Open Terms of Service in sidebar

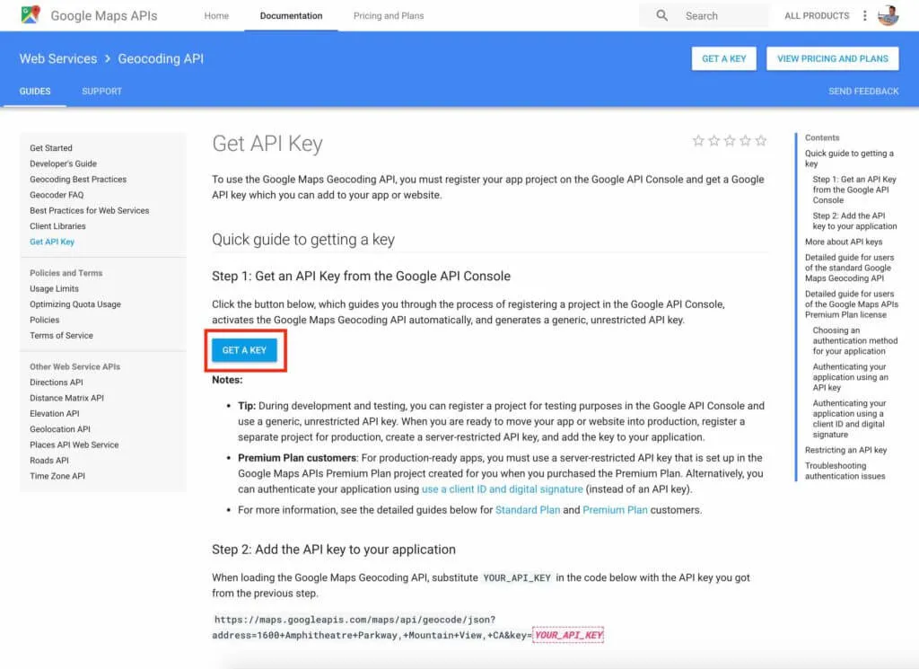pyautogui.click(x=62, y=335)
